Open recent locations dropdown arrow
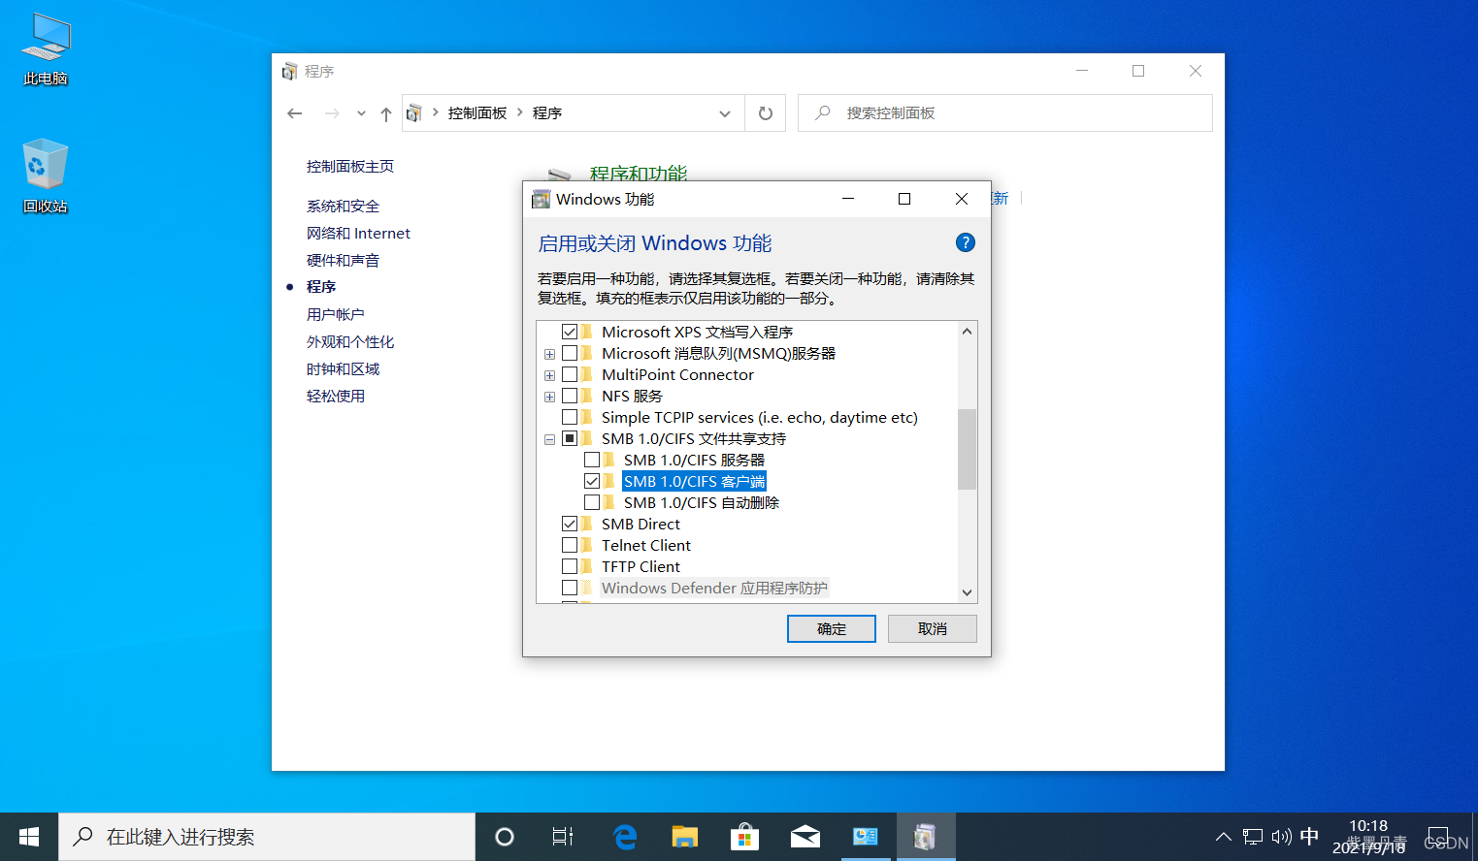 361,113
